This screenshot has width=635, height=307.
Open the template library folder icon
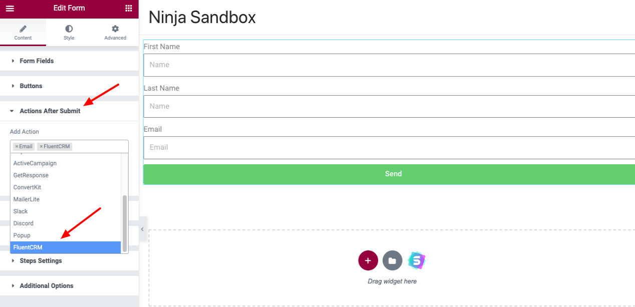click(392, 260)
